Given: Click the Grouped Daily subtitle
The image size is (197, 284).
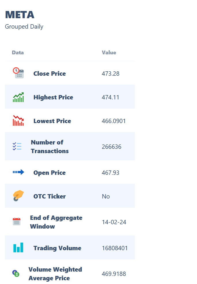Looking at the screenshot, I should (24, 27).
